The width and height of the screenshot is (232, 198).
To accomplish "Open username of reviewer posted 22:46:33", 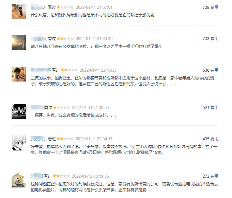I will click(41, 70).
